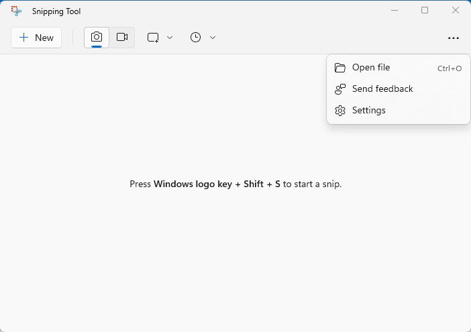Choose Open file from menu
The width and height of the screenshot is (471, 332).
coord(398,68)
